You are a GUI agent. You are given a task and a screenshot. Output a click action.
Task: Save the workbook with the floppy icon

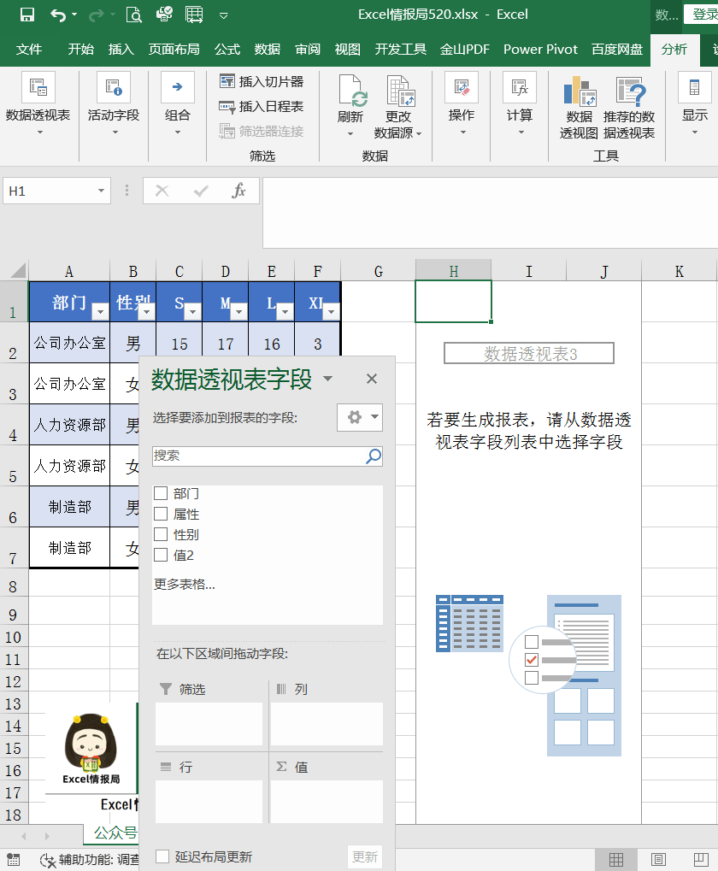[27, 15]
